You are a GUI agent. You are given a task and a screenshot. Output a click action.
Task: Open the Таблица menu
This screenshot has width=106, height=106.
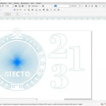[16, 3]
